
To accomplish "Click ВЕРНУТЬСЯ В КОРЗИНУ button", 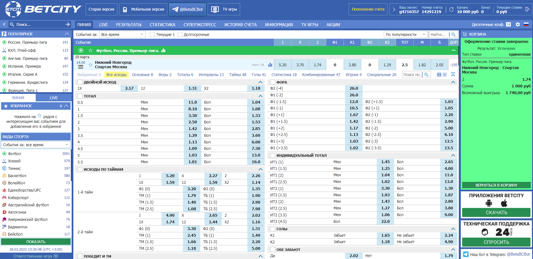I will [496, 185].
